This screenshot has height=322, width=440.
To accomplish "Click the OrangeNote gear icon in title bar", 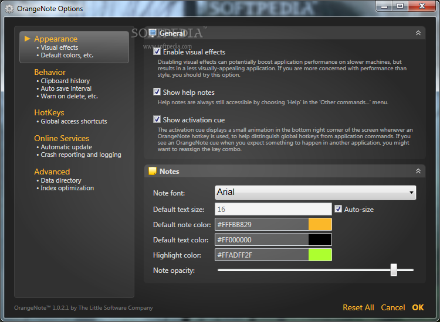I will [9, 9].
